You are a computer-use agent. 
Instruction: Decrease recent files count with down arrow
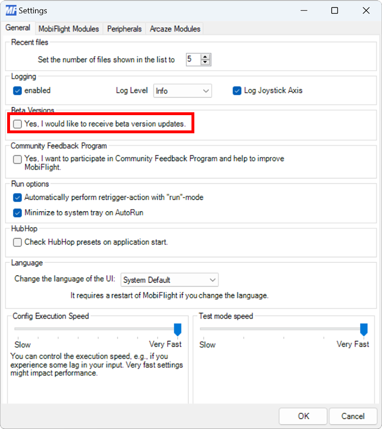pyautogui.click(x=206, y=62)
